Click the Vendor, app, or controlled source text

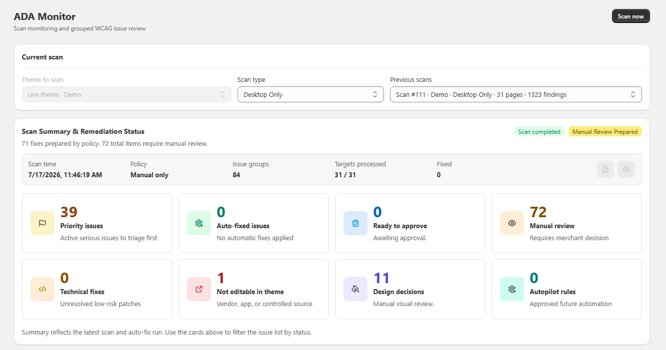coord(264,304)
